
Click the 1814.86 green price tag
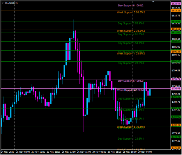tap(176, 22)
